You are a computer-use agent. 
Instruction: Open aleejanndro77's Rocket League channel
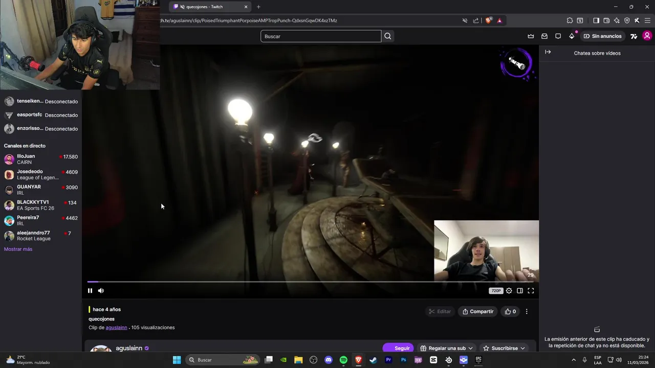41,236
